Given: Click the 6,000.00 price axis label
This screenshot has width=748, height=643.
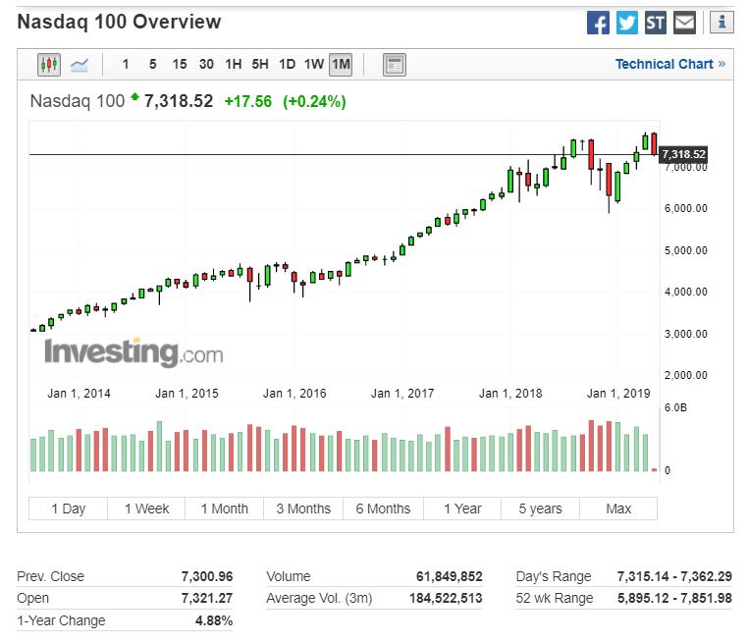Looking at the screenshot, I should tap(685, 208).
